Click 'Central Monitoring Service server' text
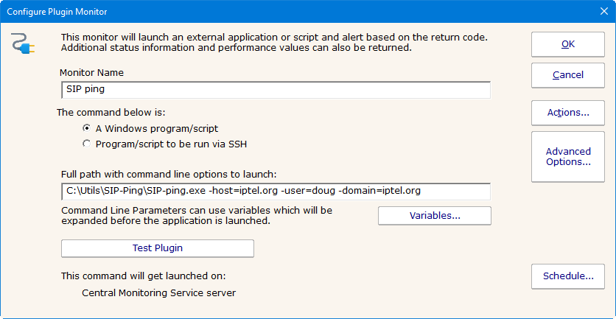This screenshot has width=616, height=319. 159,292
